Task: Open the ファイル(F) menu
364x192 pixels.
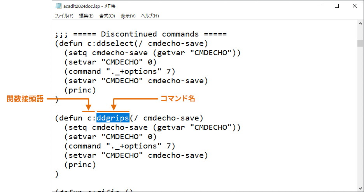Action: (x=64, y=16)
